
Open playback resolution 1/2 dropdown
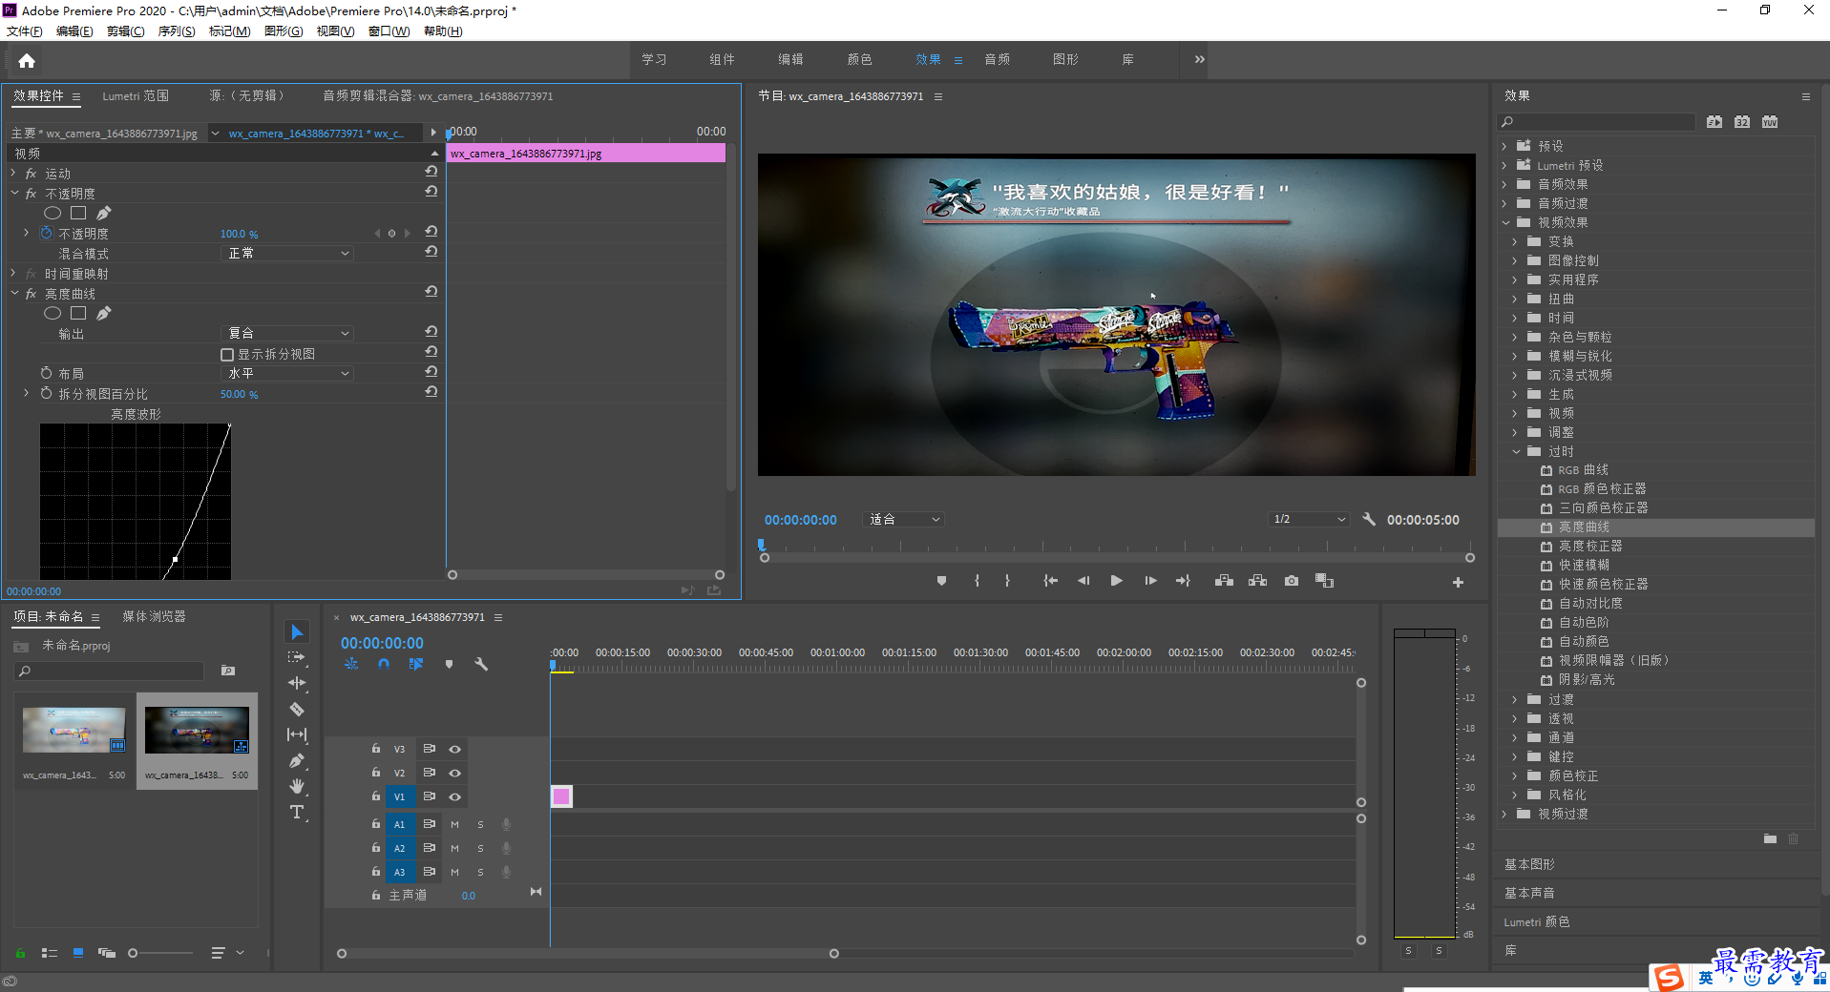[x=1309, y=520]
